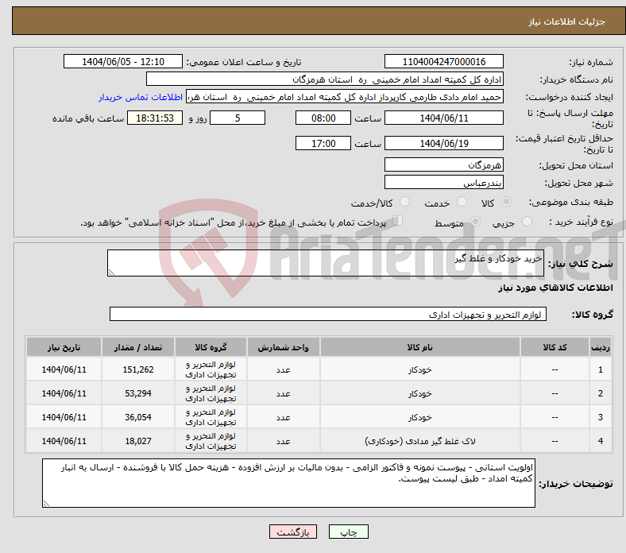The width and height of the screenshot is (626, 553).
Task: Select the کالا radio button
Action: (507, 203)
